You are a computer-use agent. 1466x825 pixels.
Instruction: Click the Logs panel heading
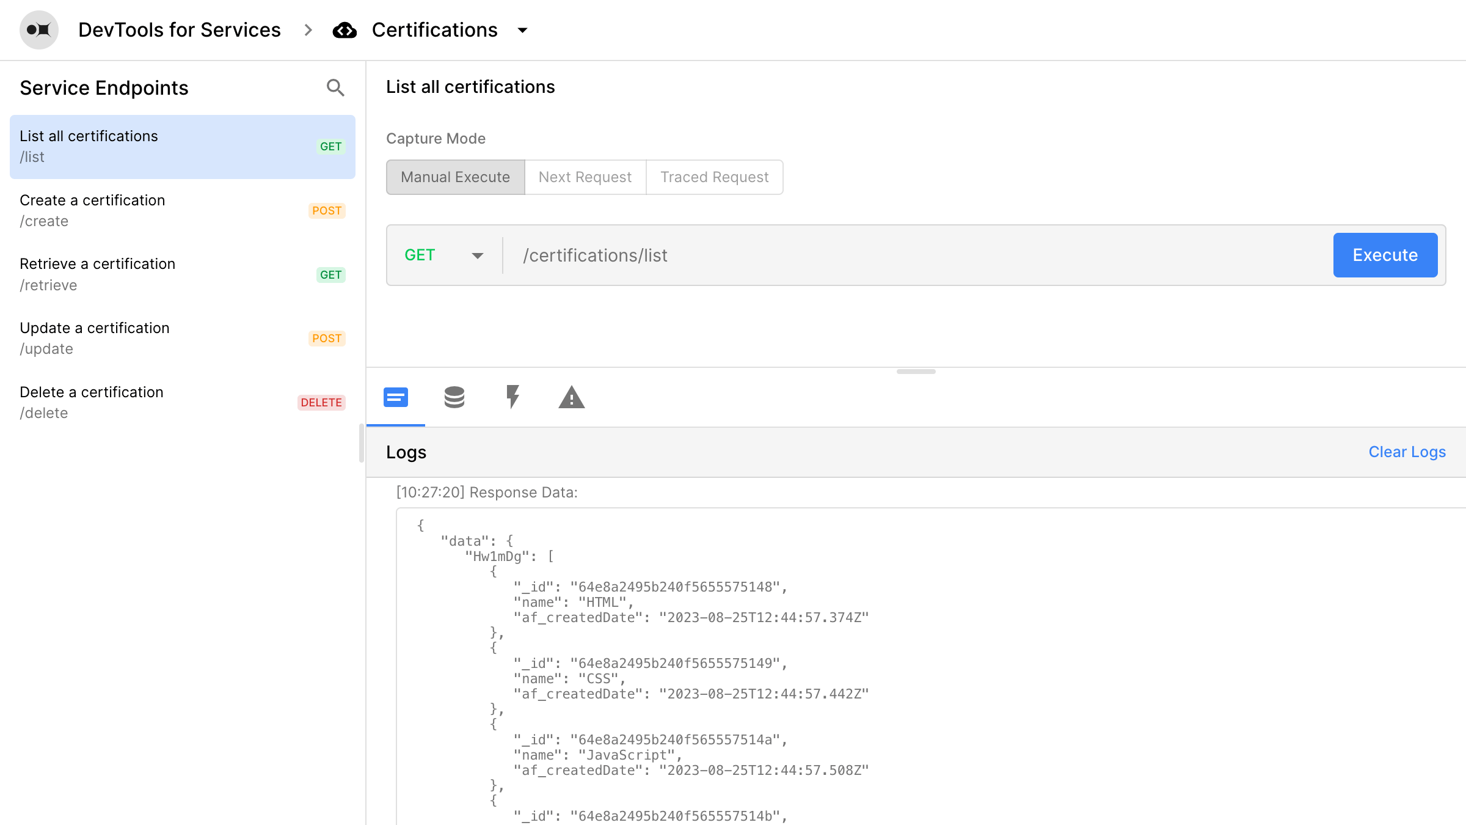406,452
